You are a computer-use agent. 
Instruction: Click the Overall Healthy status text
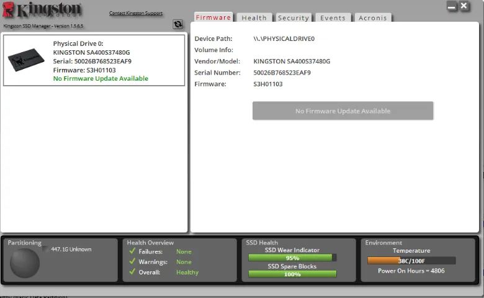click(x=187, y=273)
